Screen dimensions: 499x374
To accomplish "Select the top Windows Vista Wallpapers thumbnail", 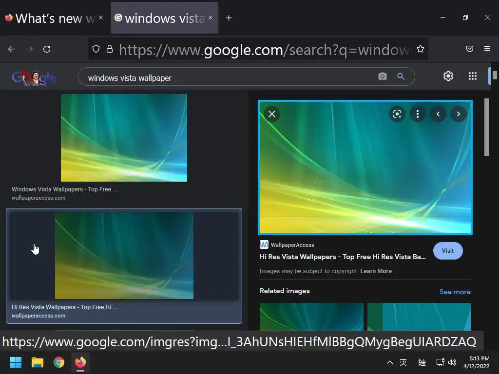I will click(124, 138).
